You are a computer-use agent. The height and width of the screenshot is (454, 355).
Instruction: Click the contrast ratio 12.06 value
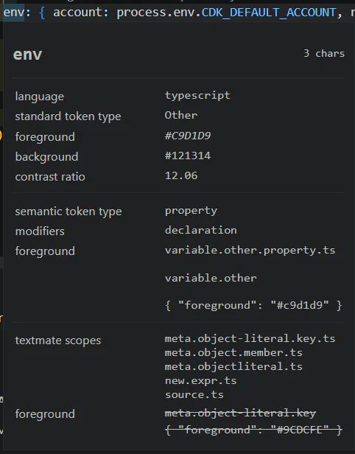click(x=181, y=175)
